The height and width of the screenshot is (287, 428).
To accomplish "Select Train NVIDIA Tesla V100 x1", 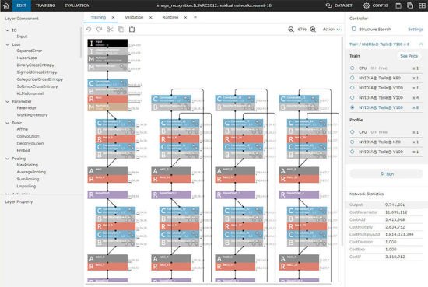I will [x=352, y=88].
